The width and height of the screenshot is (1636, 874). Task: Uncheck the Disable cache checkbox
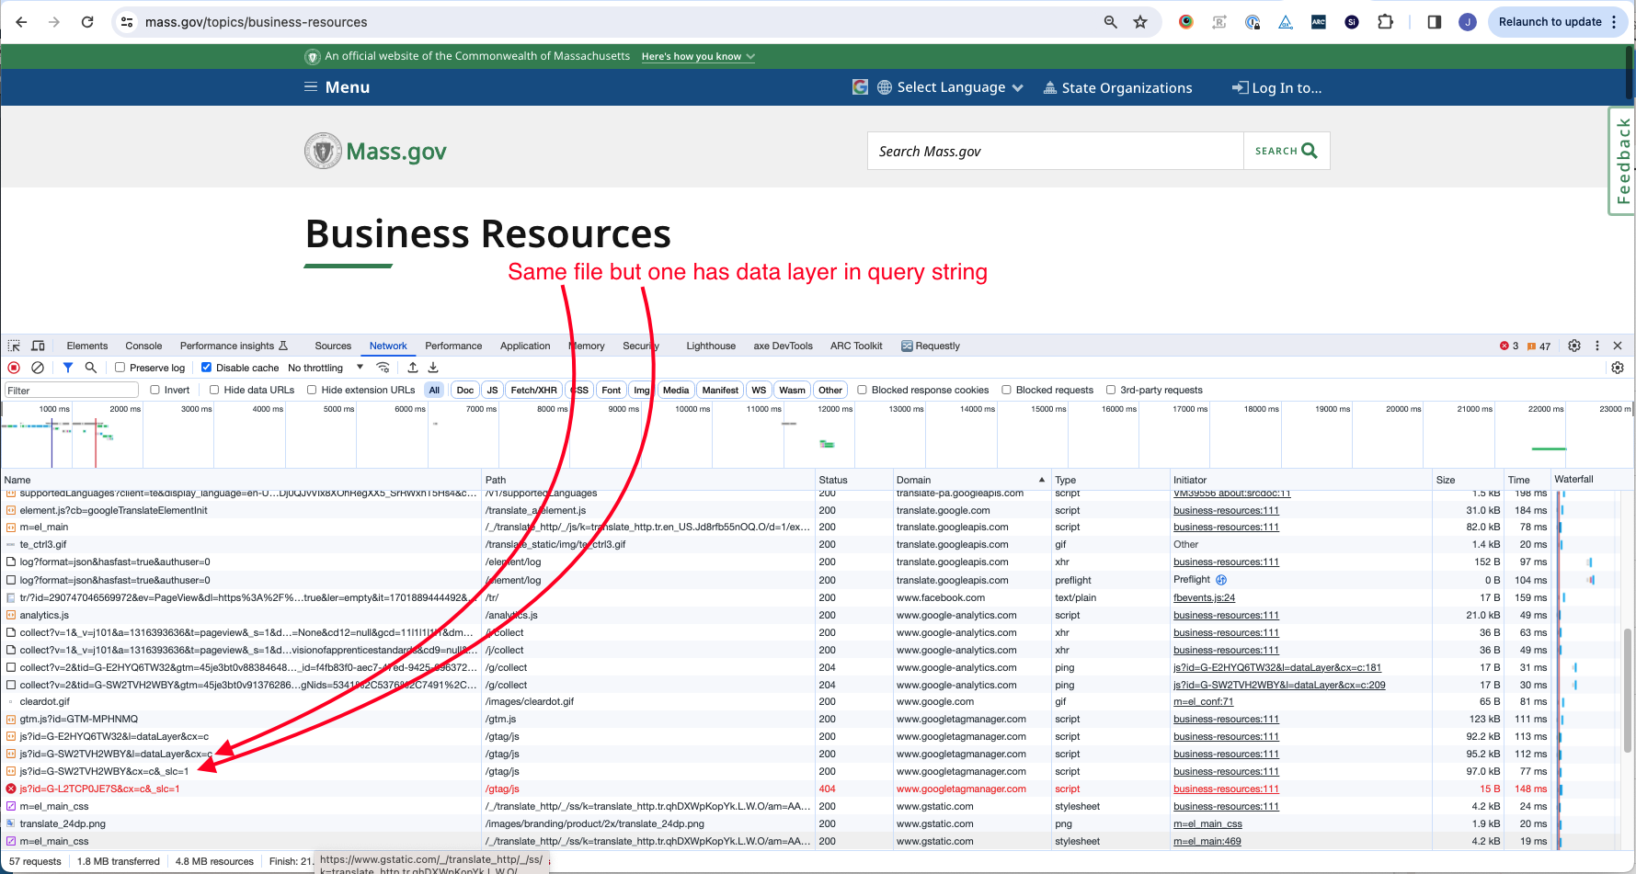click(207, 368)
